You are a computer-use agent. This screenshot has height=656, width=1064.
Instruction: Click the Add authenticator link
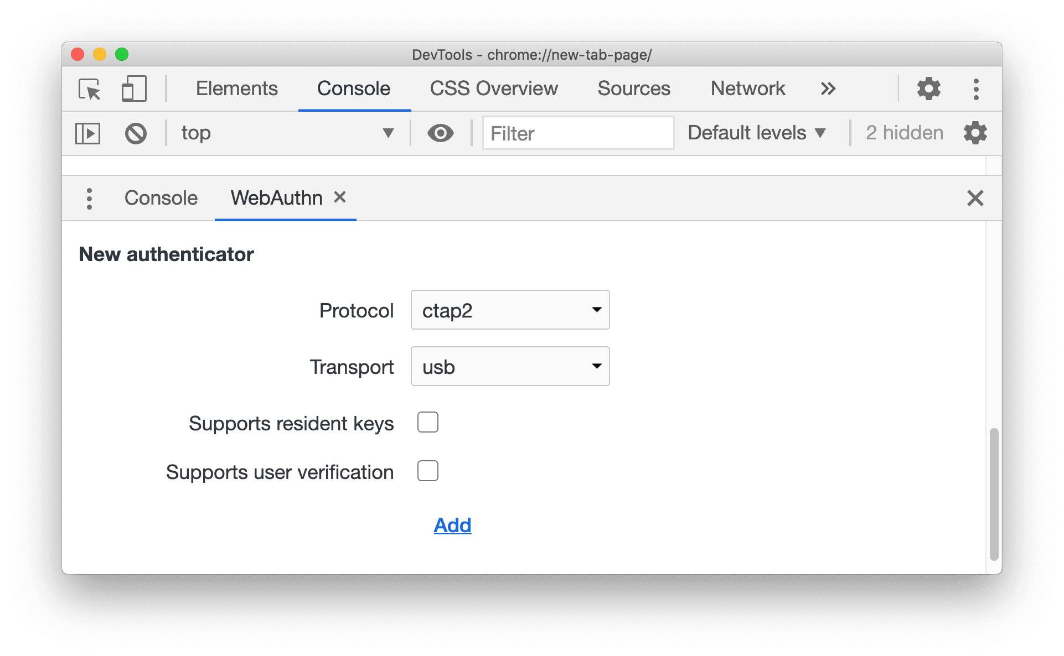tap(454, 524)
